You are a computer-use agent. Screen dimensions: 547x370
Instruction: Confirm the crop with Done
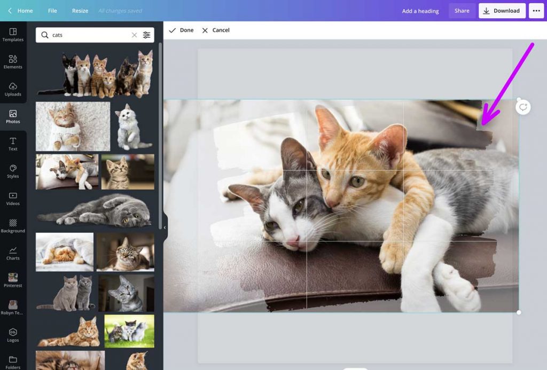182,30
